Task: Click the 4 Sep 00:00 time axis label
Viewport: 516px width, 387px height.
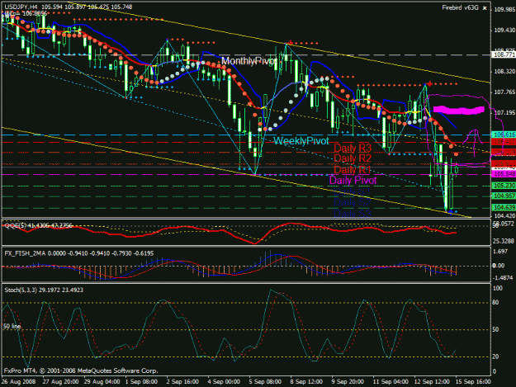Action: (x=224, y=382)
